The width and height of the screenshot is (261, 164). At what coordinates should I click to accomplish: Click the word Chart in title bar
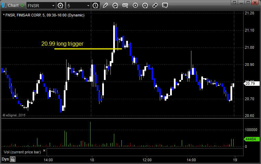[x=13, y=5]
